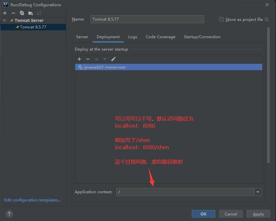This screenshot has height=221, width=276.
Task: Add a new run configuration
Action: click(5, 13)
